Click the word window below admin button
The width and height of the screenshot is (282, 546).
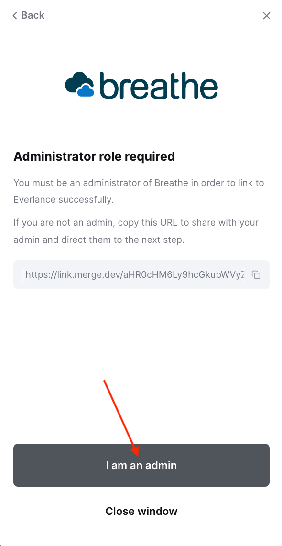[x=158, y=511]
